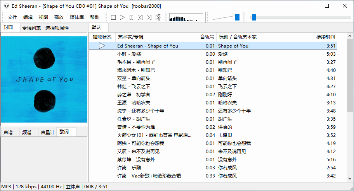
Task: Click the seek bar track
Action: pos(300,17)
